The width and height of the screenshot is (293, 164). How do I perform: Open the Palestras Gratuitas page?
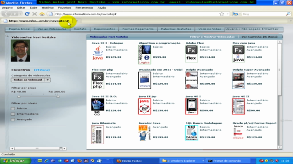click(176, 29)
